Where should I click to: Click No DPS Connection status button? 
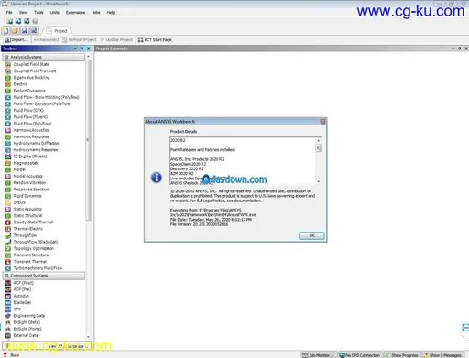360,355
